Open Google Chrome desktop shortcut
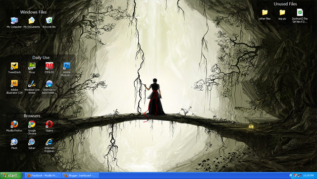The width and height of the screenshot is (317, 179). [32, 127]
